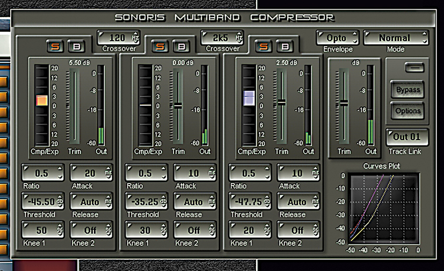Click the low band Attack 20 ms field

91,173
